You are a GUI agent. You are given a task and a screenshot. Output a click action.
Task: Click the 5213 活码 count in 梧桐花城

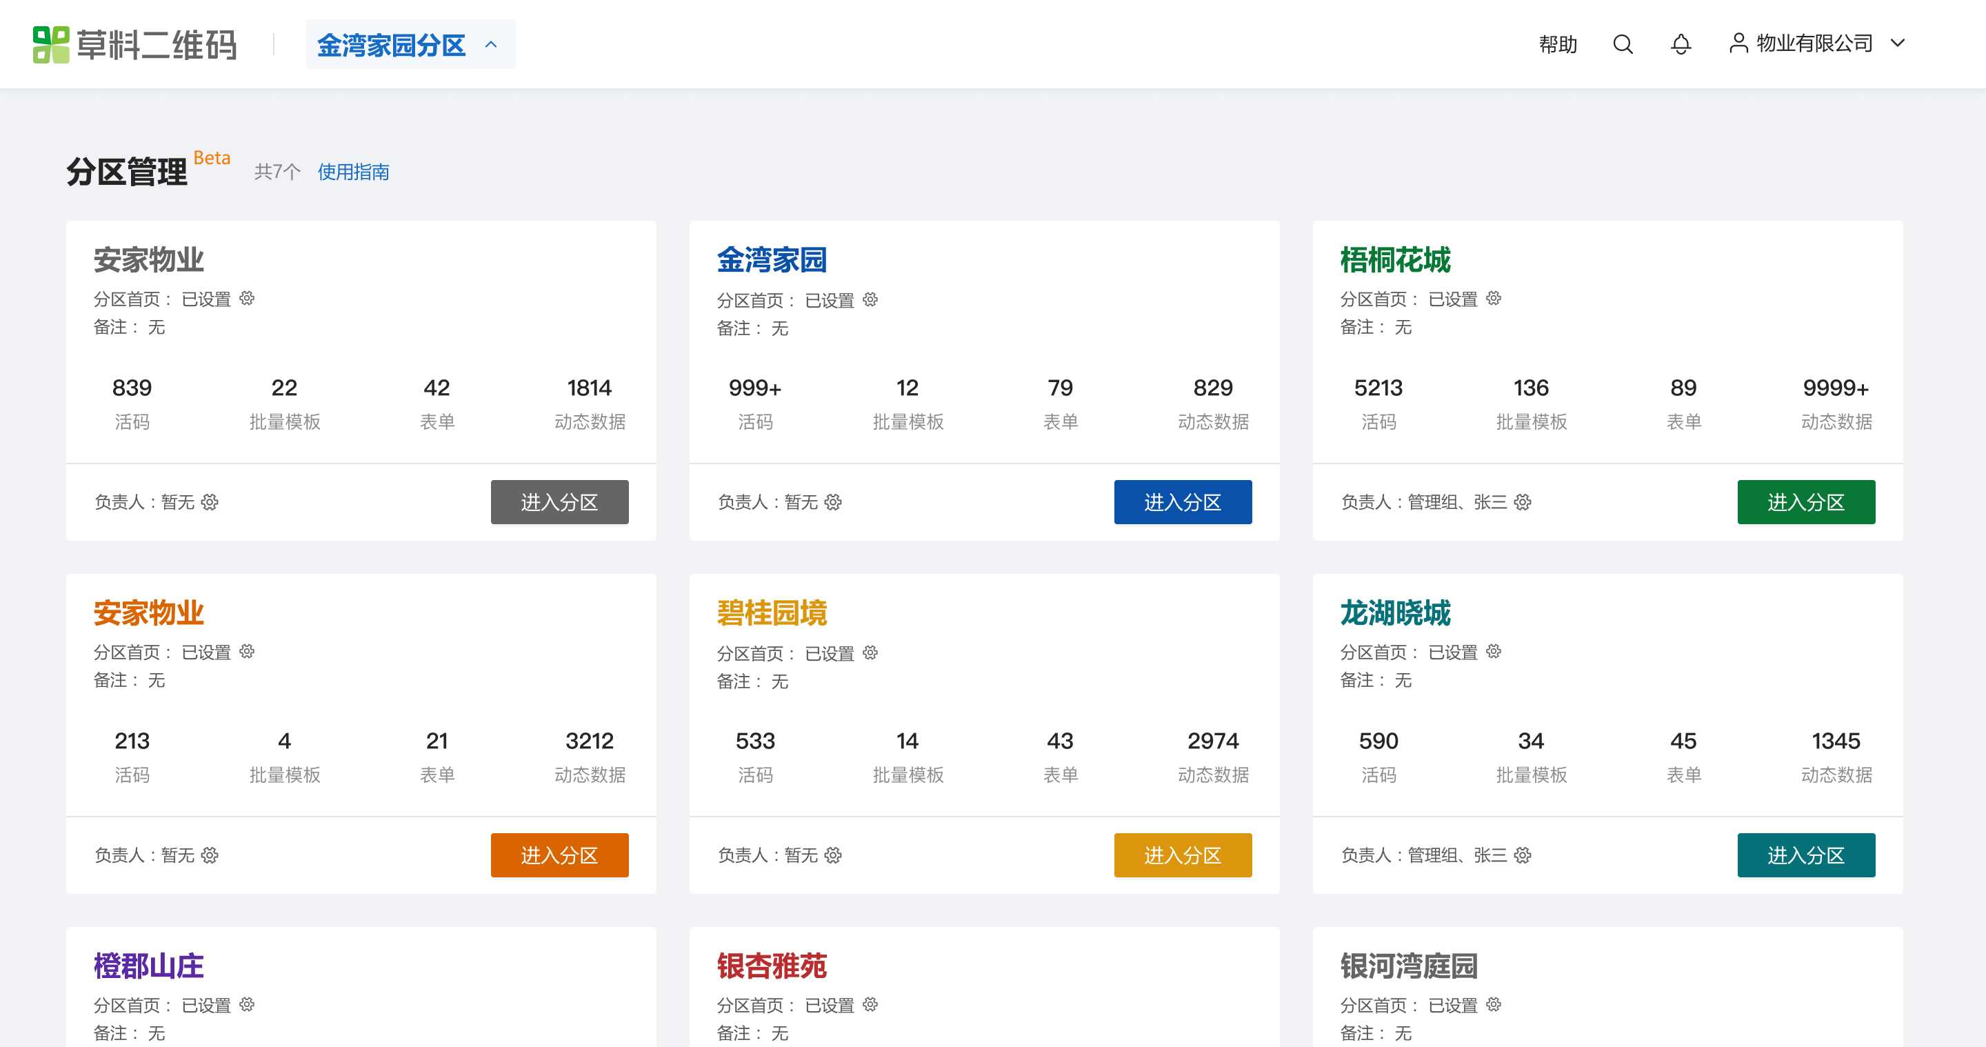1378,388
